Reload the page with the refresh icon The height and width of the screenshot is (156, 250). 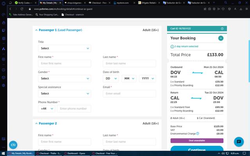click(22, 9)
